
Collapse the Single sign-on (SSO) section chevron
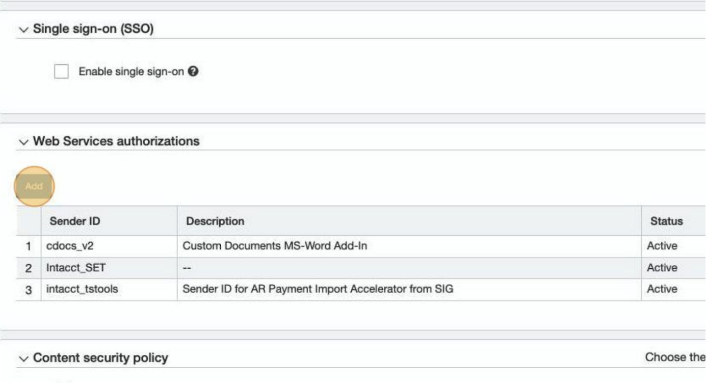coord(23,30)
